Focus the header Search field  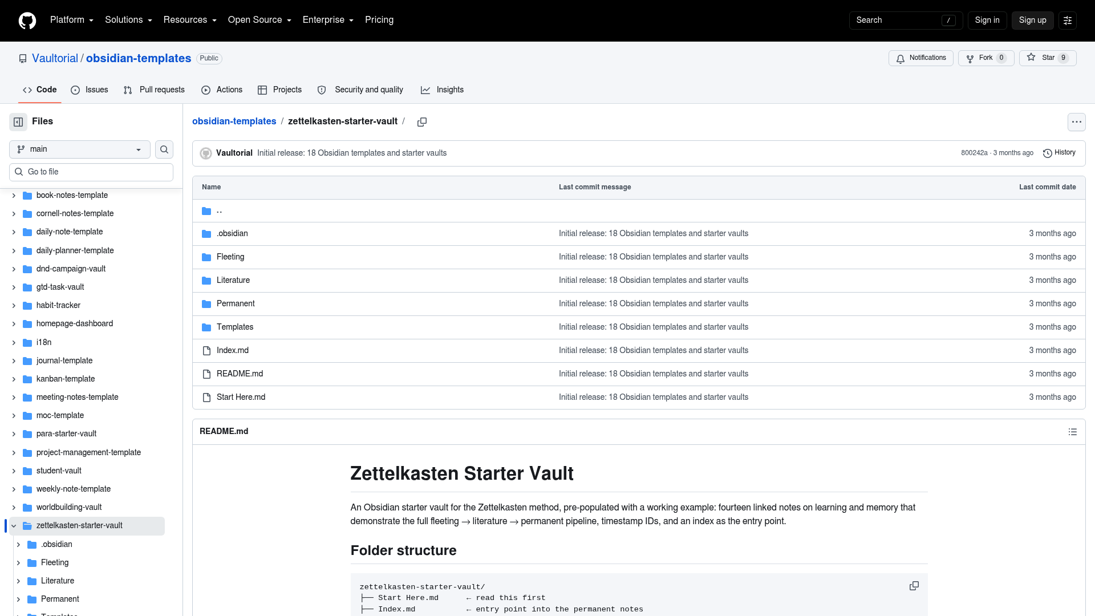click(x=906, y=21)
